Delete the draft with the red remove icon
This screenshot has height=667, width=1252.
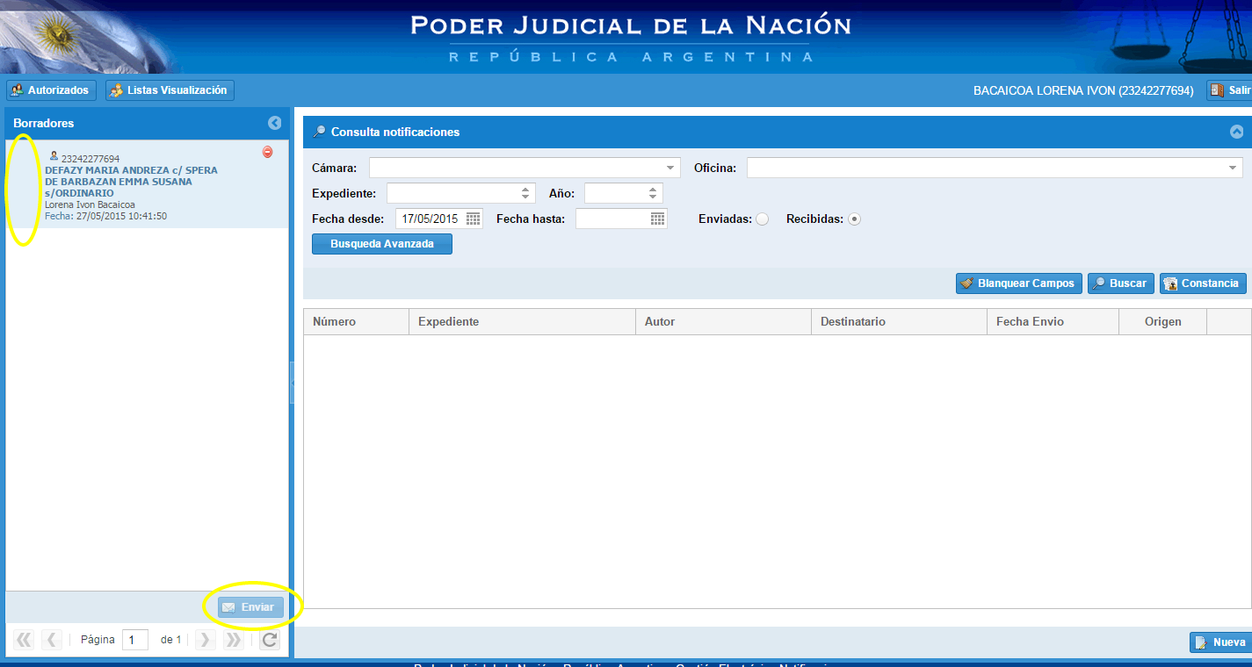click(x=266, y=152)
